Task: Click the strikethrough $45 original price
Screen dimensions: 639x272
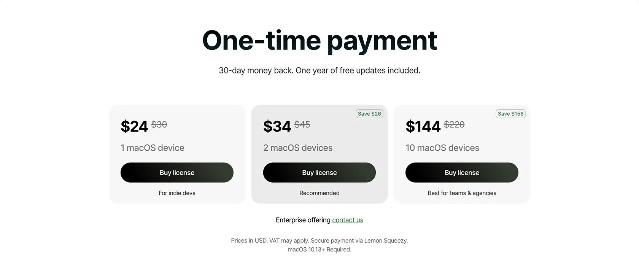Action: tap(302, 124)
